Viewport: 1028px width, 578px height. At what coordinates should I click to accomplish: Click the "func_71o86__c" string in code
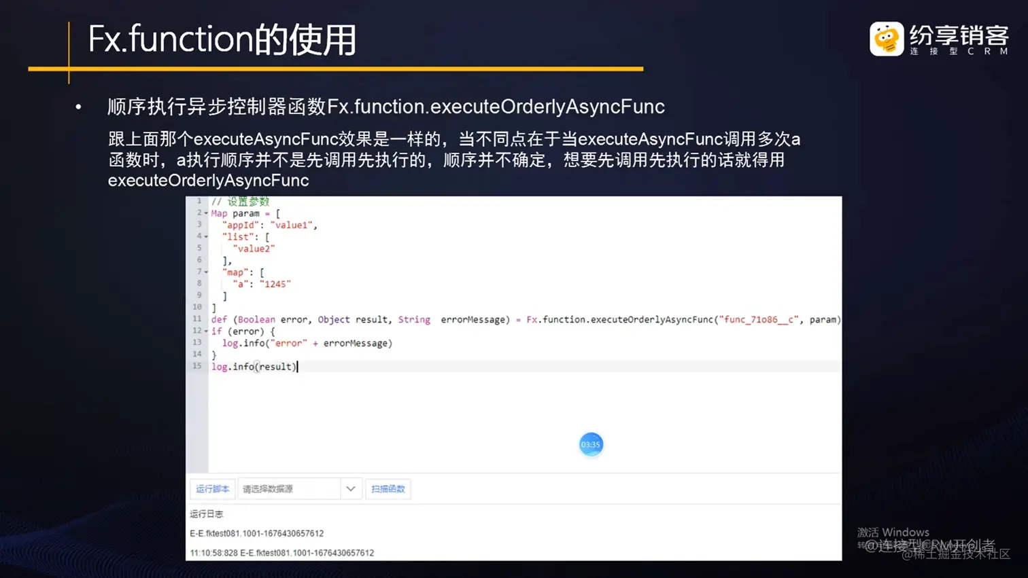coord(759,319)
